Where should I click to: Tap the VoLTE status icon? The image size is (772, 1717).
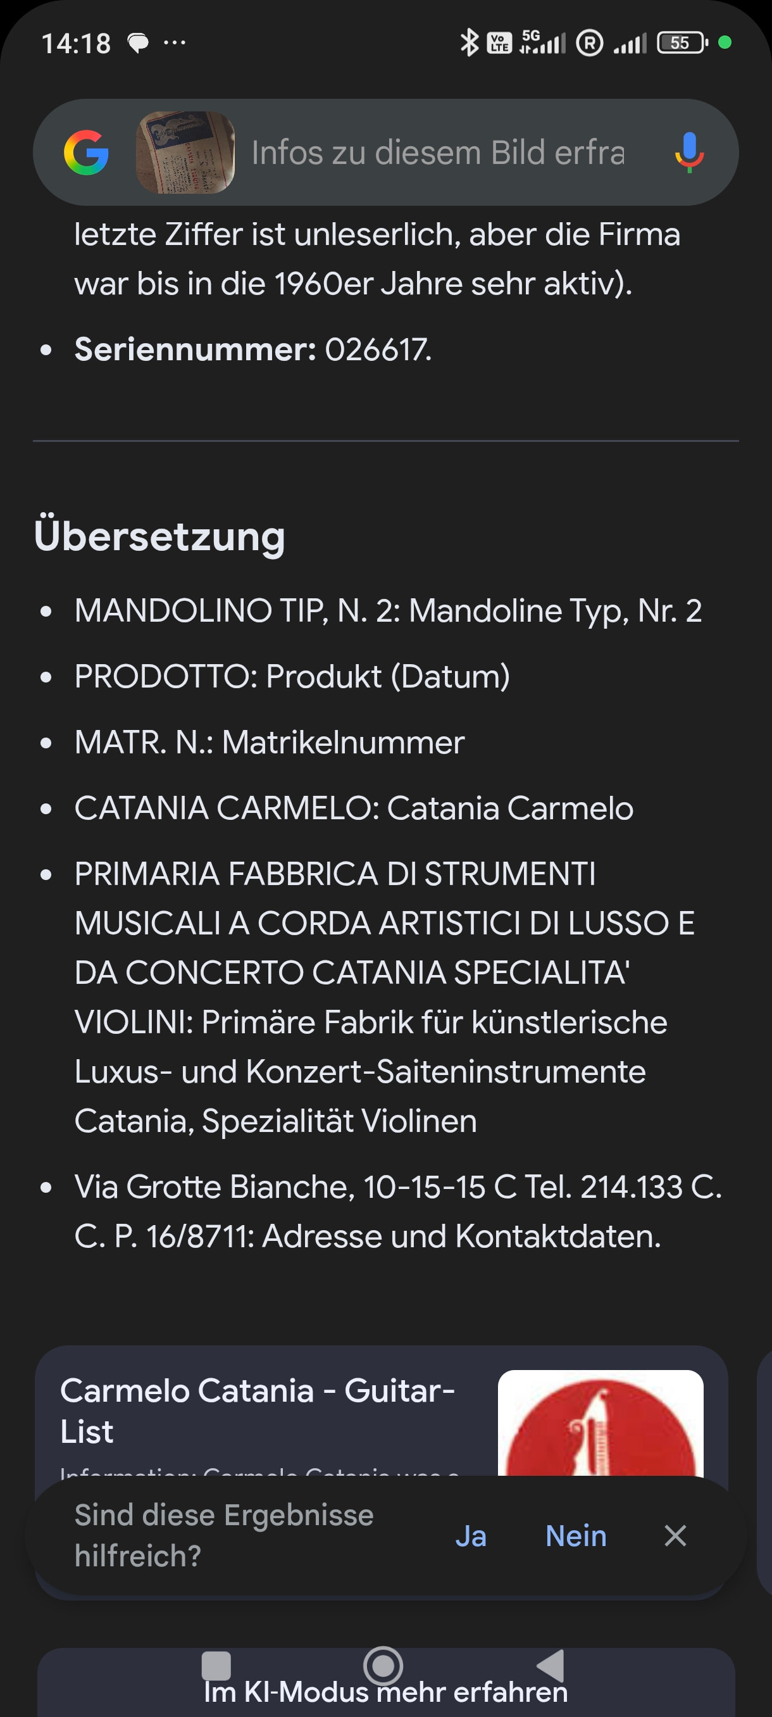point(499,42)
